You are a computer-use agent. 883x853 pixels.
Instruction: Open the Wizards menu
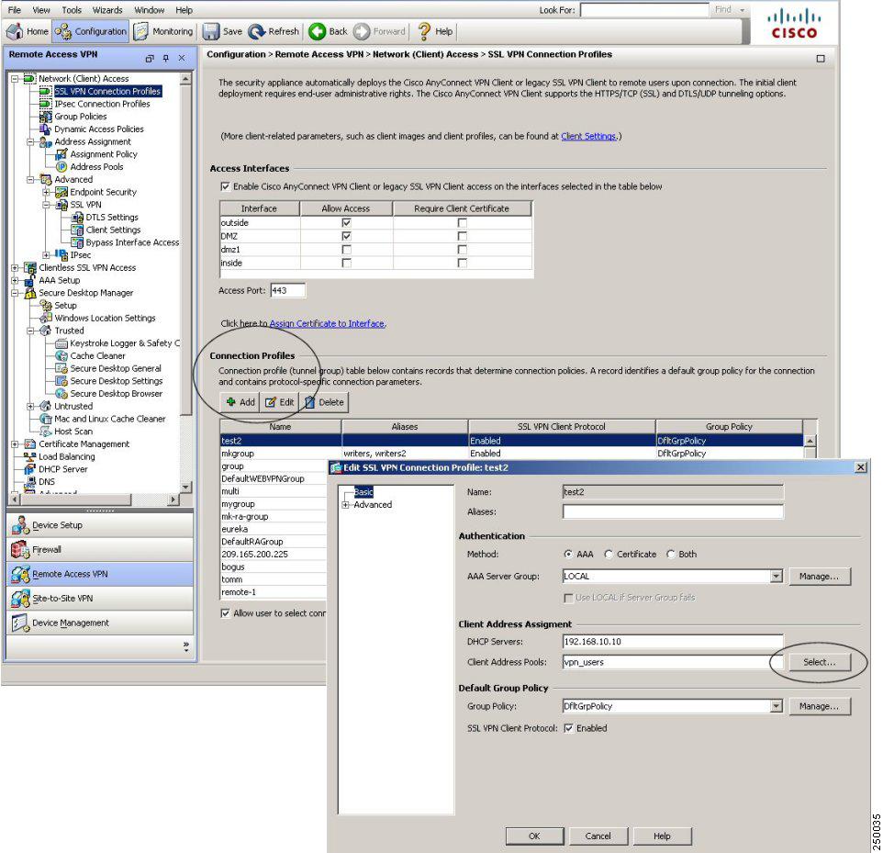(107, 9)
